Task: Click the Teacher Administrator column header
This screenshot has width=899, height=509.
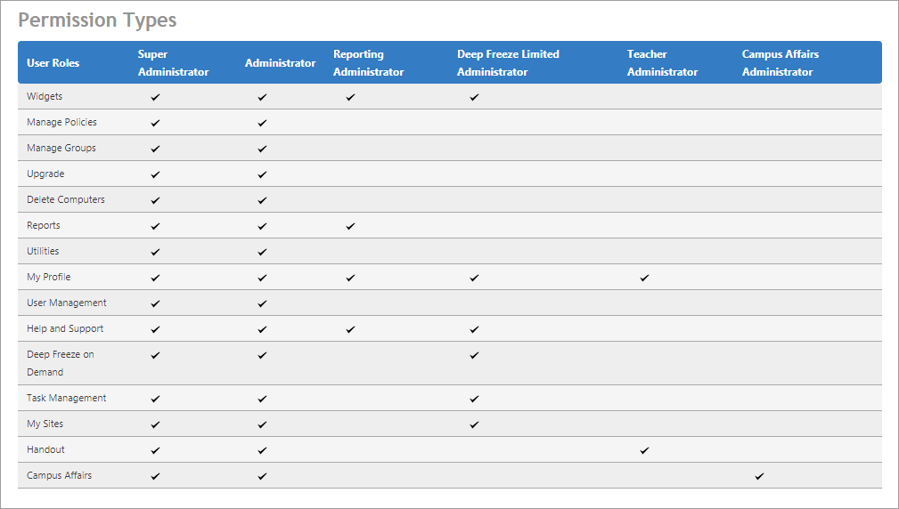Action: tap(662, 63)
